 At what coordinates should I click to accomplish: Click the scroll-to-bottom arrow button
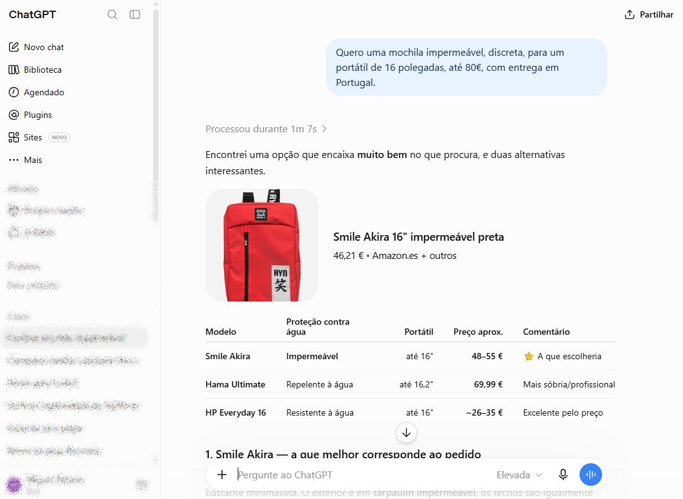click(406, 433)
